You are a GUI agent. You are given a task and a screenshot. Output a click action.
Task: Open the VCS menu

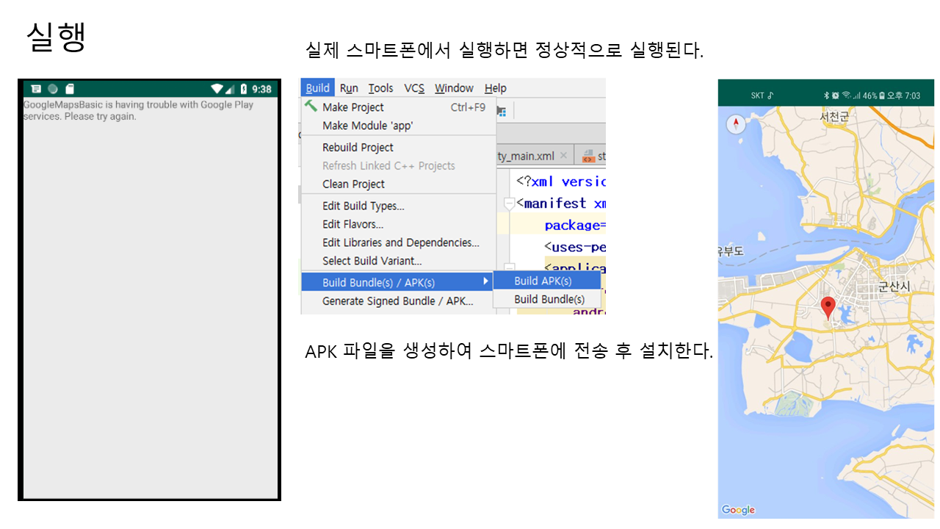coord(414,88)
